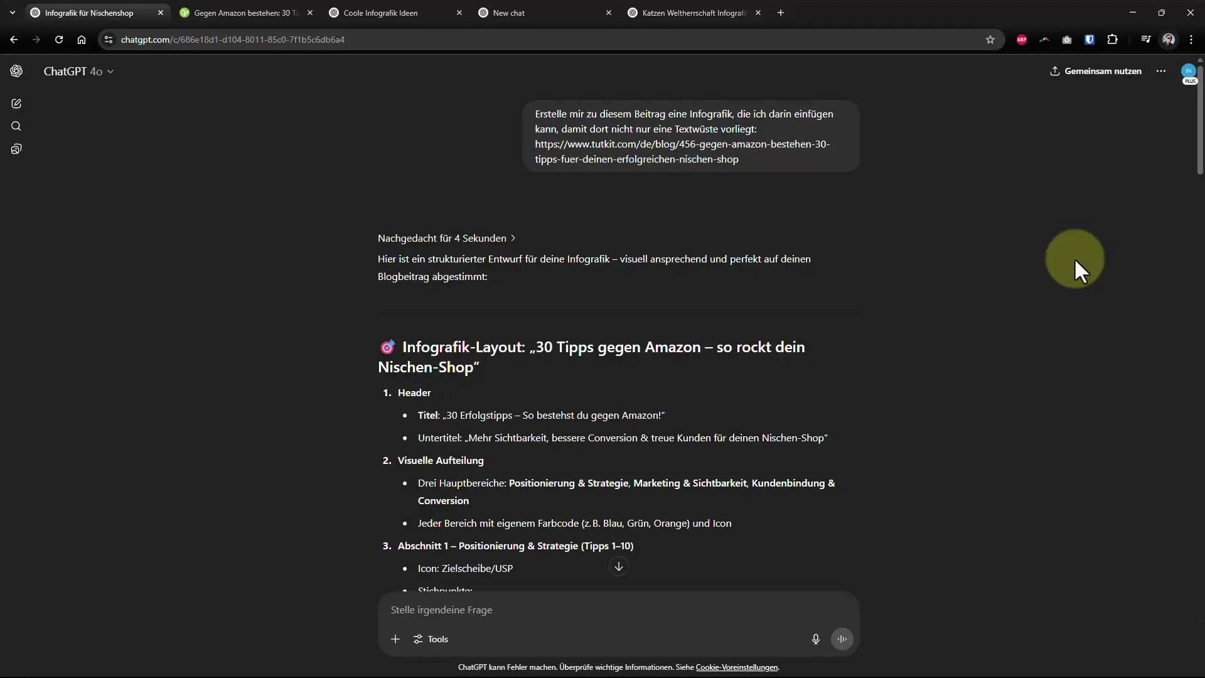Click the plus attachment icon in the composer
The image size is (1205, 678).
pyautogui.click(x=395, y=639)
